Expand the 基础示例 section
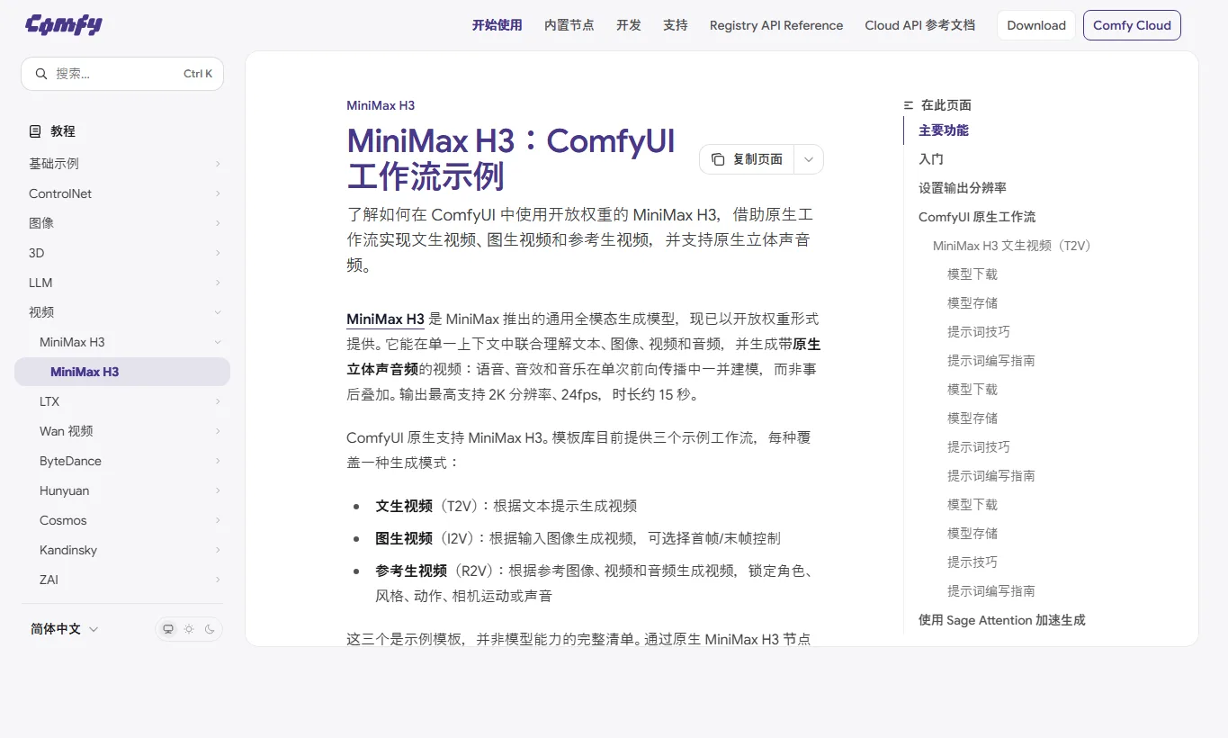1228x738 pixels. pyautogui.click(x=122, y=164)
